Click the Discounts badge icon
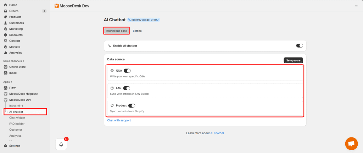 point(6,35)
